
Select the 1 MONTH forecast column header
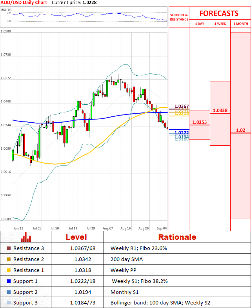(240, 24)
